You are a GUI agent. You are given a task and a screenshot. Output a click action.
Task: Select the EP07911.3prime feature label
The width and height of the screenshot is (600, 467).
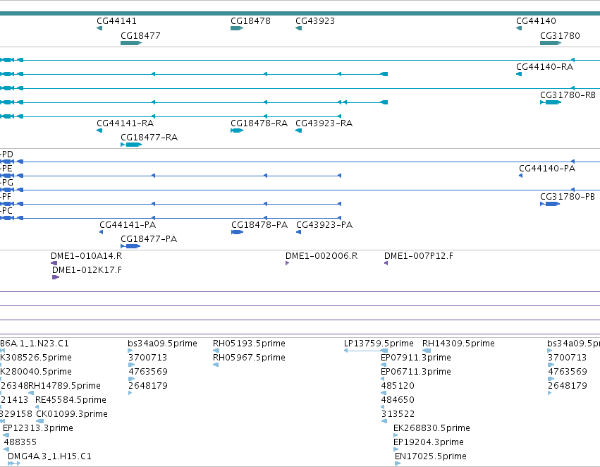click(x=416, y=358)
